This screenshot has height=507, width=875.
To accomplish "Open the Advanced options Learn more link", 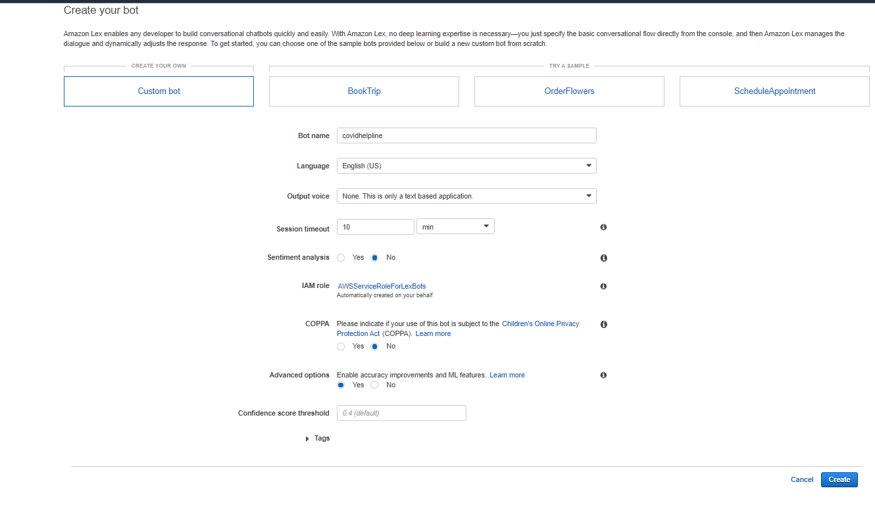I will [x=507, y=375].
